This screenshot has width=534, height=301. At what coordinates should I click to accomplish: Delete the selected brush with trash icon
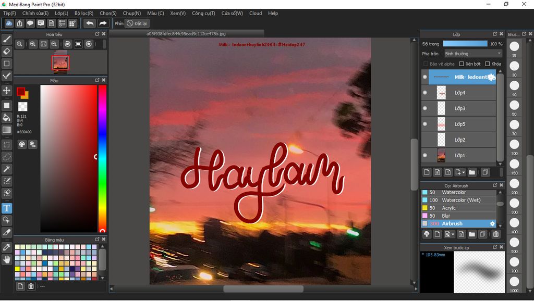(x=496, y=234)
